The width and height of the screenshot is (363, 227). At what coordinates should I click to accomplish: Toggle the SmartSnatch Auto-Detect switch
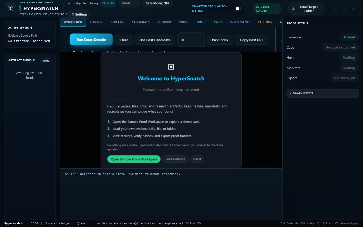coord(238,9)
